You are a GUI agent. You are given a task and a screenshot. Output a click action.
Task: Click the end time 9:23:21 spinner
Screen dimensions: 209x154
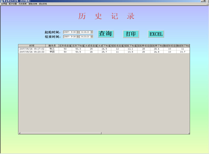91,37
